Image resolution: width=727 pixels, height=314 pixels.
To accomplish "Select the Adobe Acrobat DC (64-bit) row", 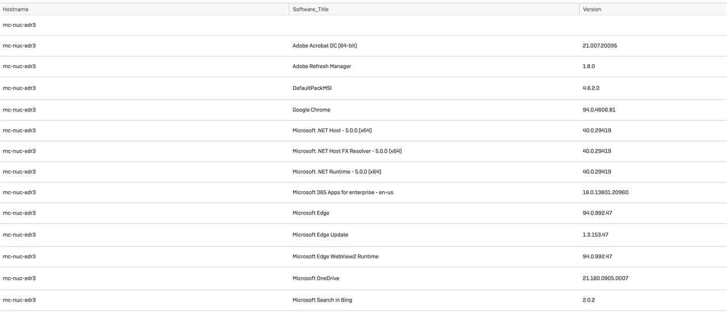I will tap(363, 46).
